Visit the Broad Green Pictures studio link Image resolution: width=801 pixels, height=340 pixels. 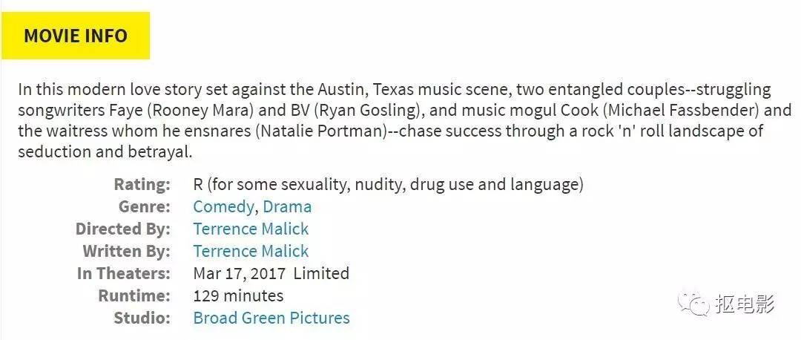271,318
